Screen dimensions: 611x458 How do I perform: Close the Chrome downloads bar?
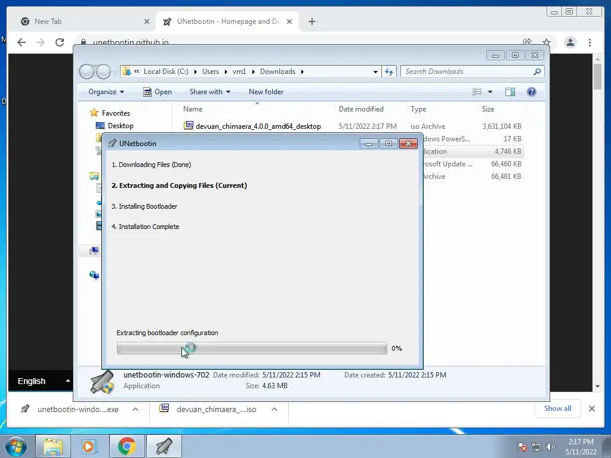point(592,409)
